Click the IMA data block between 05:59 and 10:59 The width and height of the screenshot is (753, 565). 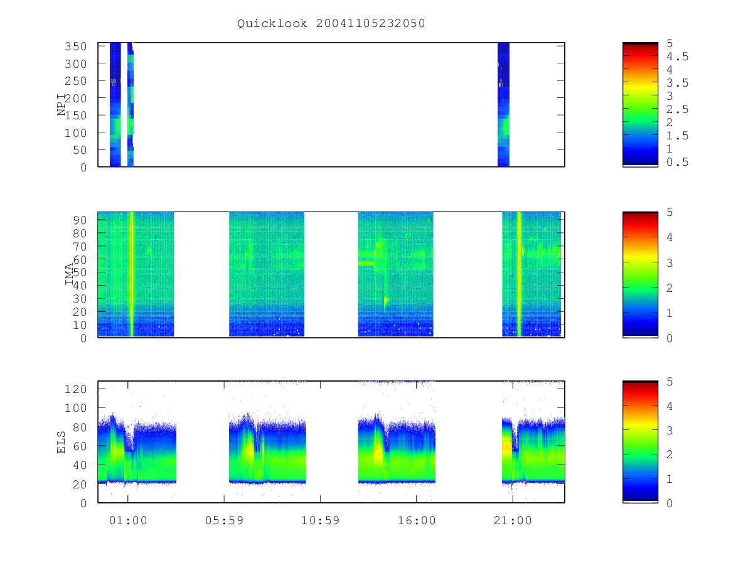(x=267, y=274)
